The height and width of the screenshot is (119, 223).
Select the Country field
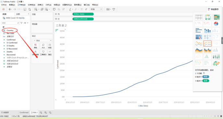(10, 30)
